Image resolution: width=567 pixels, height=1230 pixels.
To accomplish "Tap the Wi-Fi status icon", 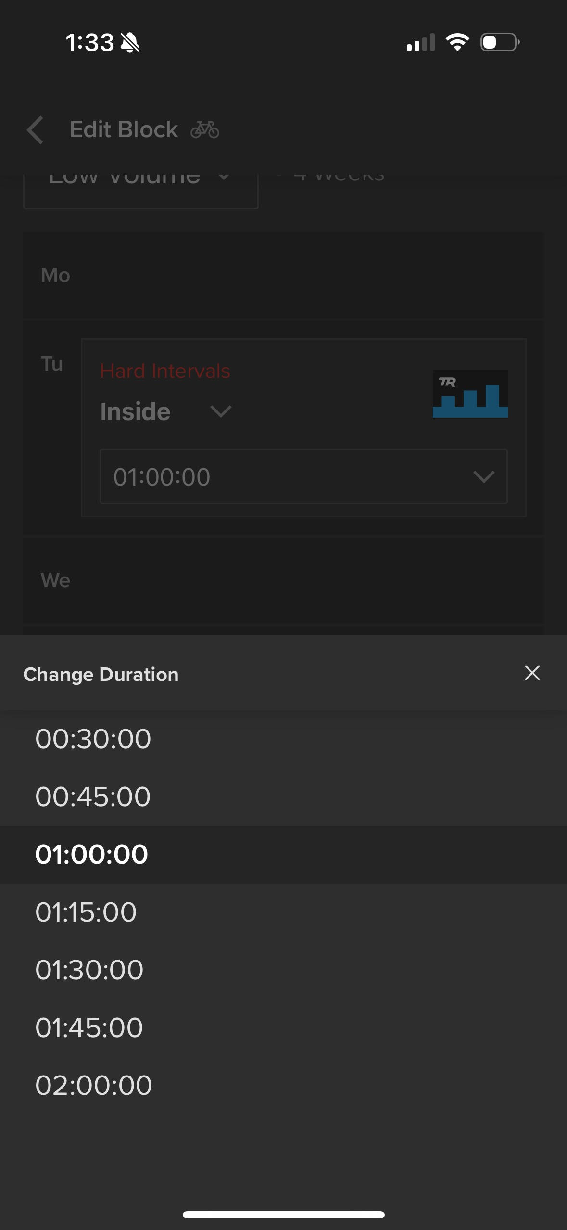I will [x=457, y=42].
